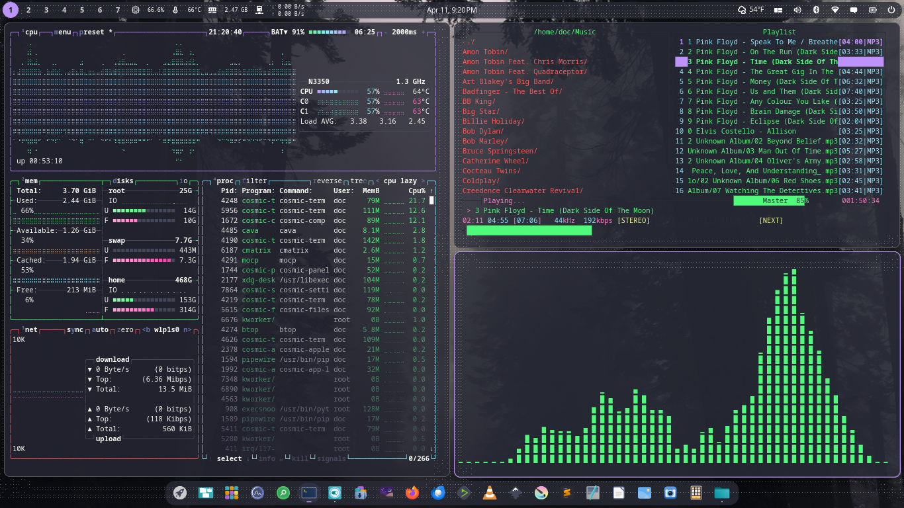The height and width of the screenshot is (508, 904).
Task: Open the calculator icon in the dock
Action: tap(696, 493)
